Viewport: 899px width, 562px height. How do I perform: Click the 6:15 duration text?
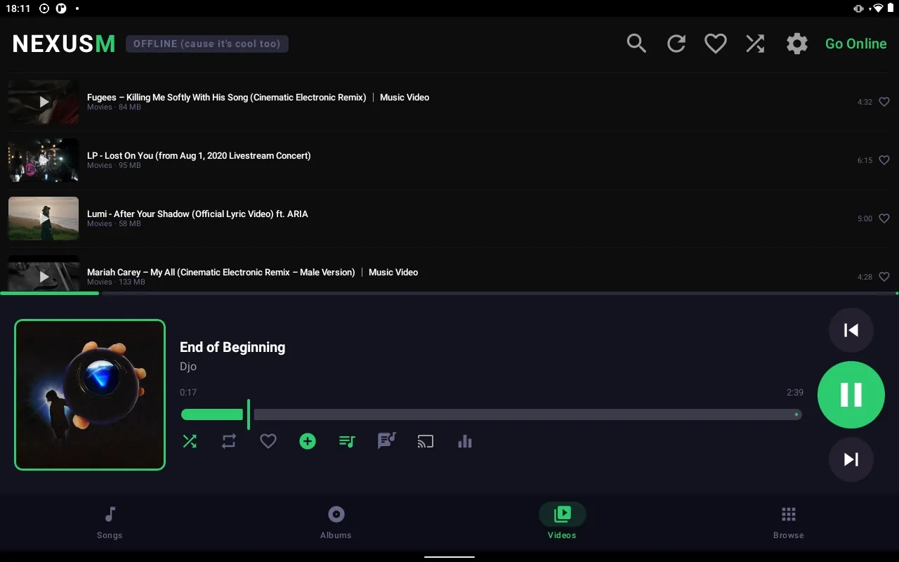click(x=865, y=160)
